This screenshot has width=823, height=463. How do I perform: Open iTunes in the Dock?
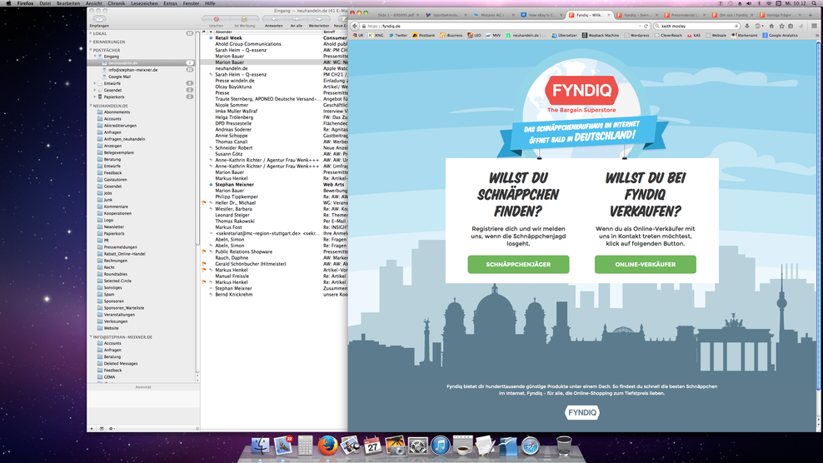(x=441, y=446)
